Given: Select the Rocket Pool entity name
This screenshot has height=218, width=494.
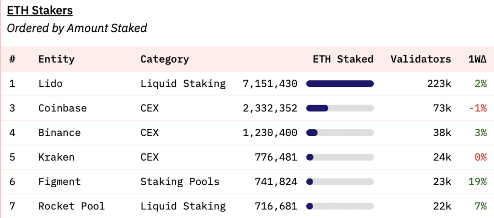Looking at the screenshot, I should pyautogui.click(x=71, y=206).
